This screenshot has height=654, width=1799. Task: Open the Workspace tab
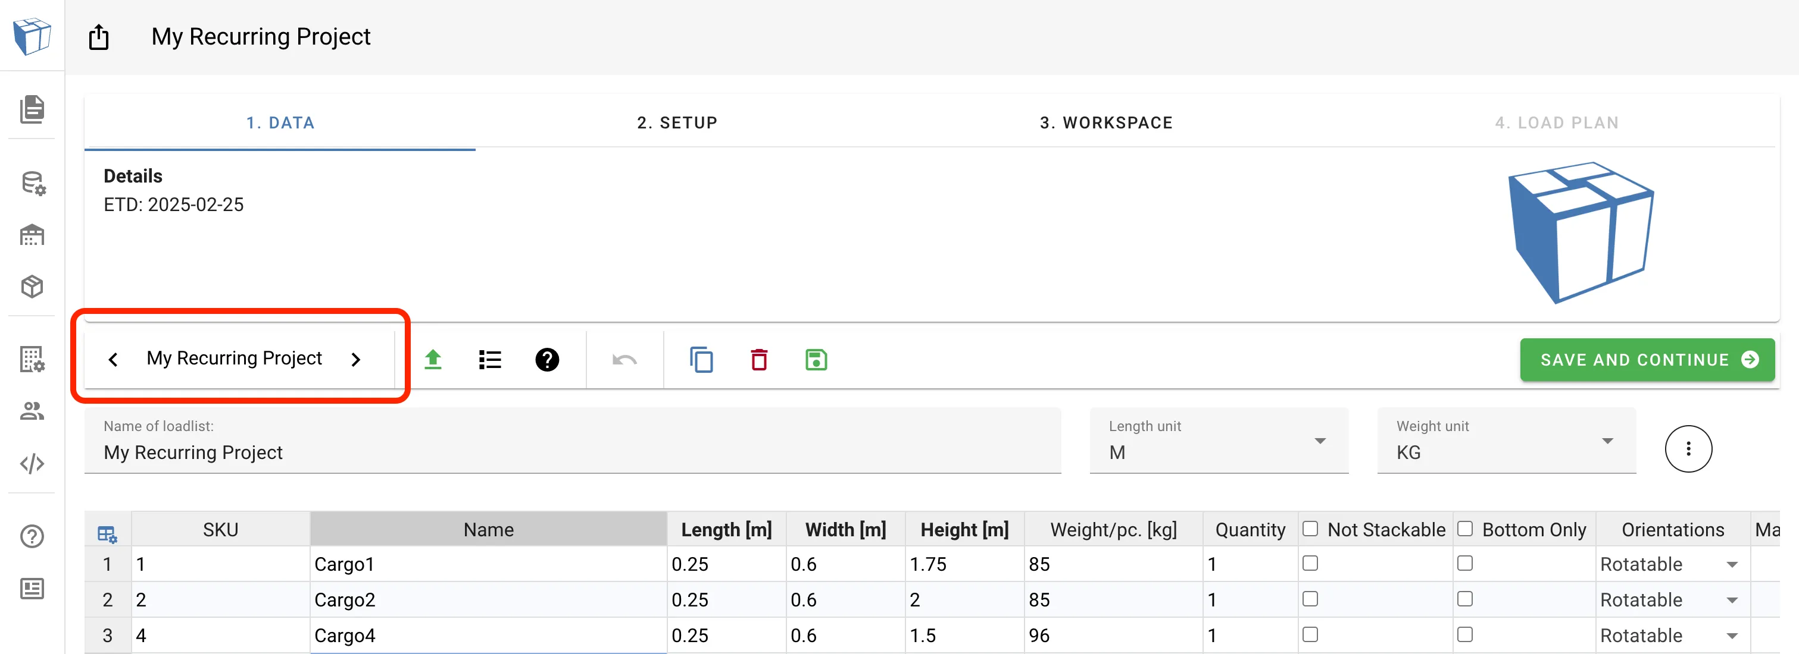click(1106, 122)
